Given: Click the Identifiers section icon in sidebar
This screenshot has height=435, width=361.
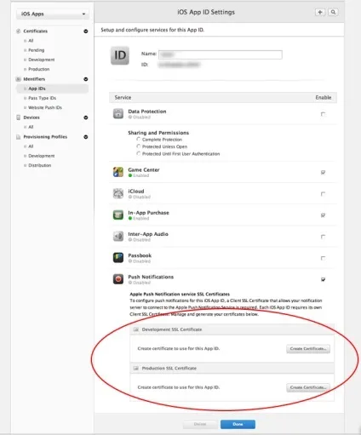Looking at the screenshot, I should [x=19, y=79].
